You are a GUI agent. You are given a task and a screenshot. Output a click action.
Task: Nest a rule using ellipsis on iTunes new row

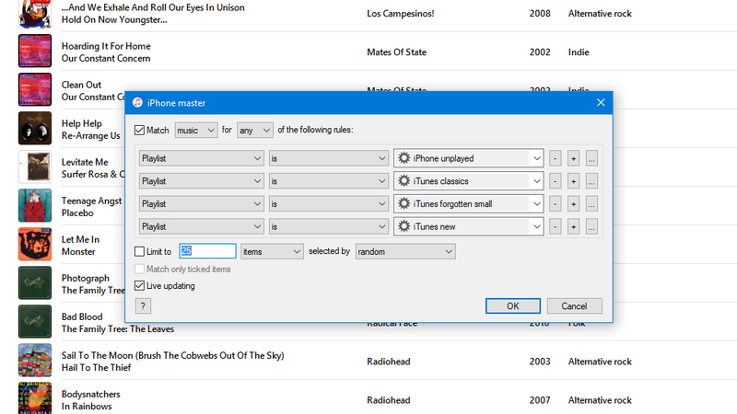pyautogui.click(x=591, y=226)
